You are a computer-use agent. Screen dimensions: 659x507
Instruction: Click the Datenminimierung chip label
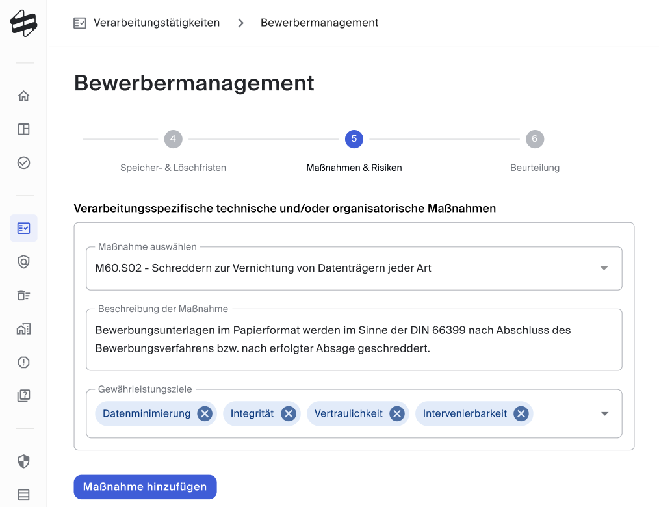[147, 413]
